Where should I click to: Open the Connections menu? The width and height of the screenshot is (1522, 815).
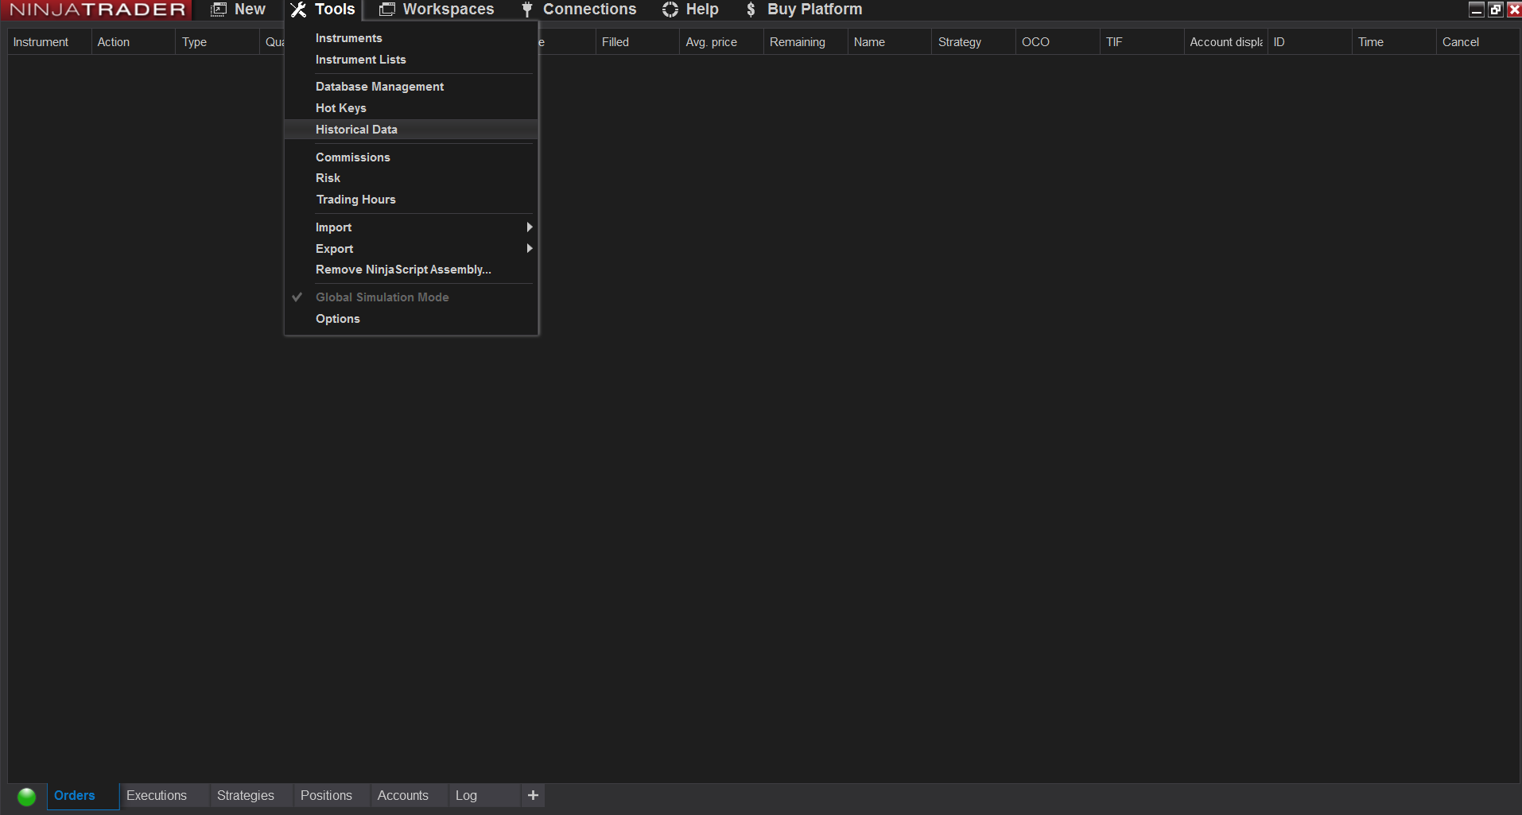(578, 10)
